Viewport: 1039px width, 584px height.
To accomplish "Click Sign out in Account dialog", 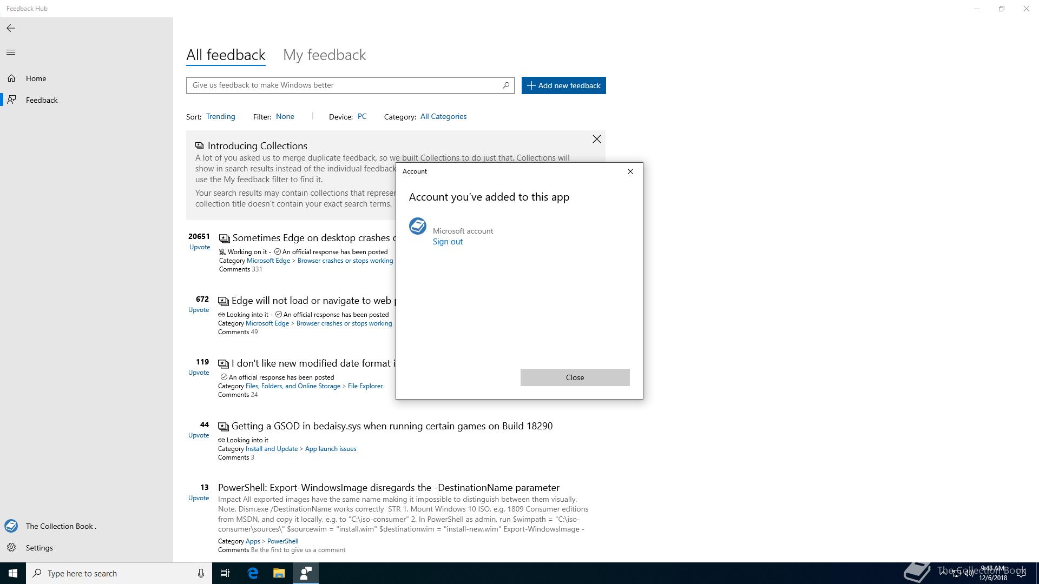I will 448,242.
